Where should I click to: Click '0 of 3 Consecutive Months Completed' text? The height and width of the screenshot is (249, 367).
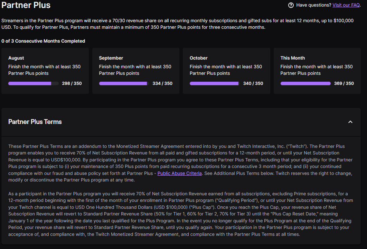click(x=43, y=41)
